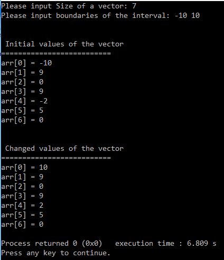
Task: Click the changed arr[6] = 0 line
Action: coord(22,225)
